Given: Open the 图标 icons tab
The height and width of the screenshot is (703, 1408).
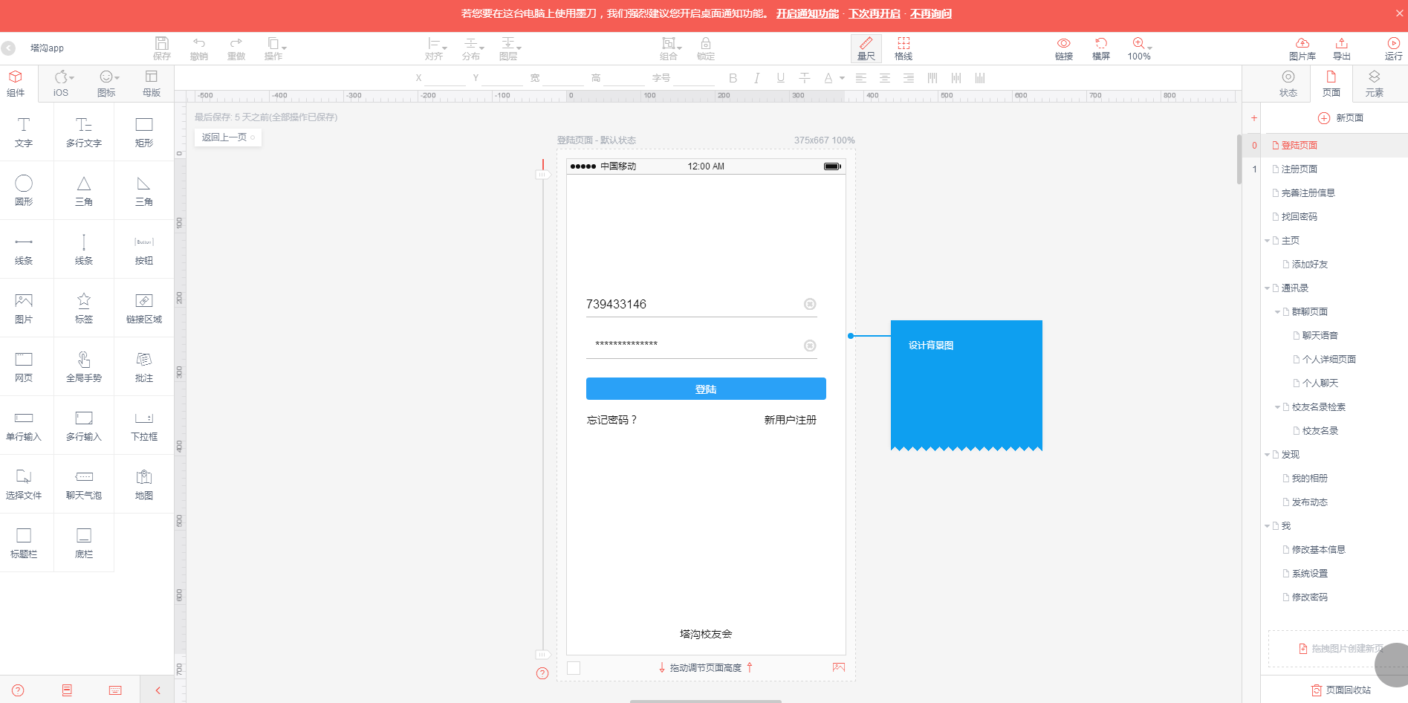Looking at the screenshot, I should click(108, 83).
